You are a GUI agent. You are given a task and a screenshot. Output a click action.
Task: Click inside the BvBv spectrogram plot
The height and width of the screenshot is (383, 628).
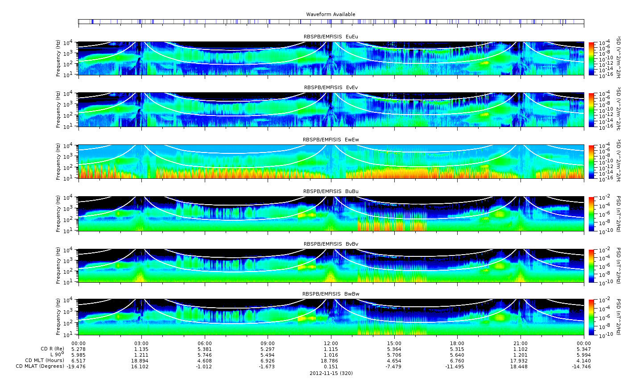point(331,266)
